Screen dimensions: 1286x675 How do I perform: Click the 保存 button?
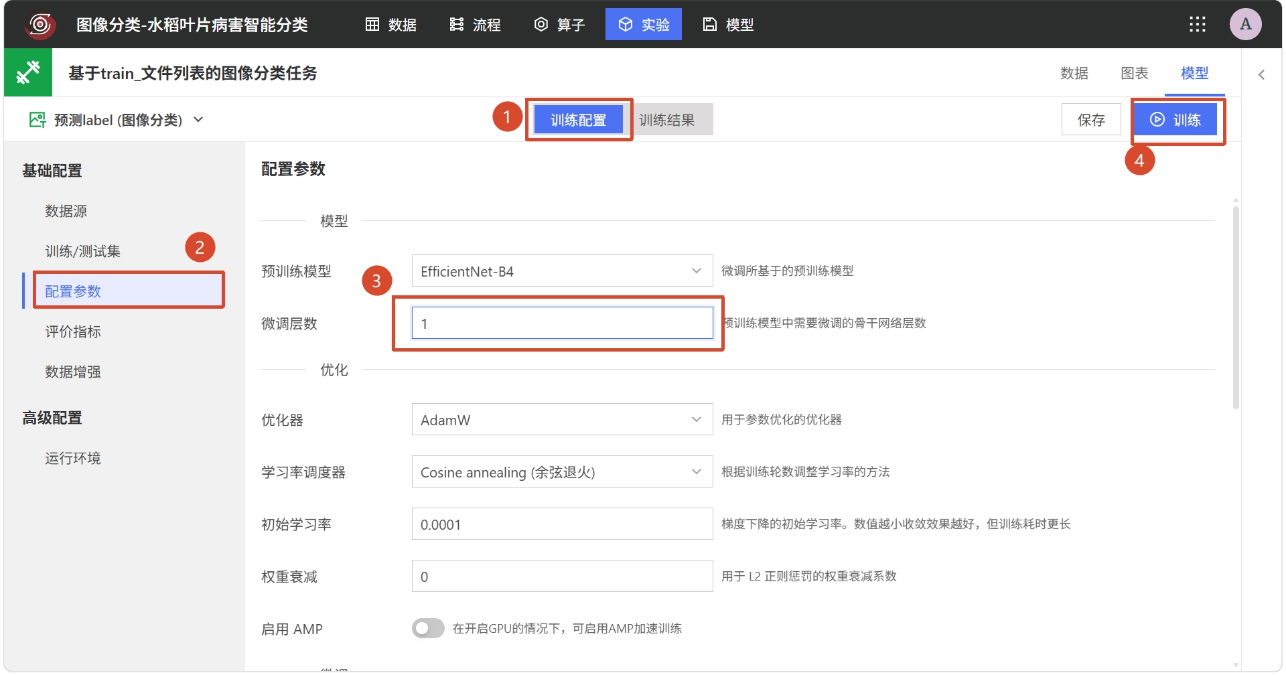tap(1091, 120)
